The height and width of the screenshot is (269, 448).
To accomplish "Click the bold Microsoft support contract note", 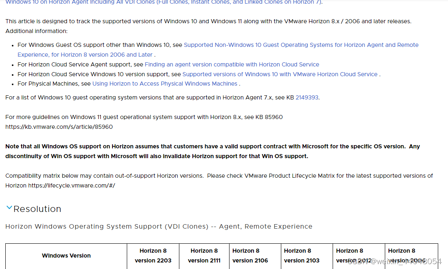I will coord(212,151).
